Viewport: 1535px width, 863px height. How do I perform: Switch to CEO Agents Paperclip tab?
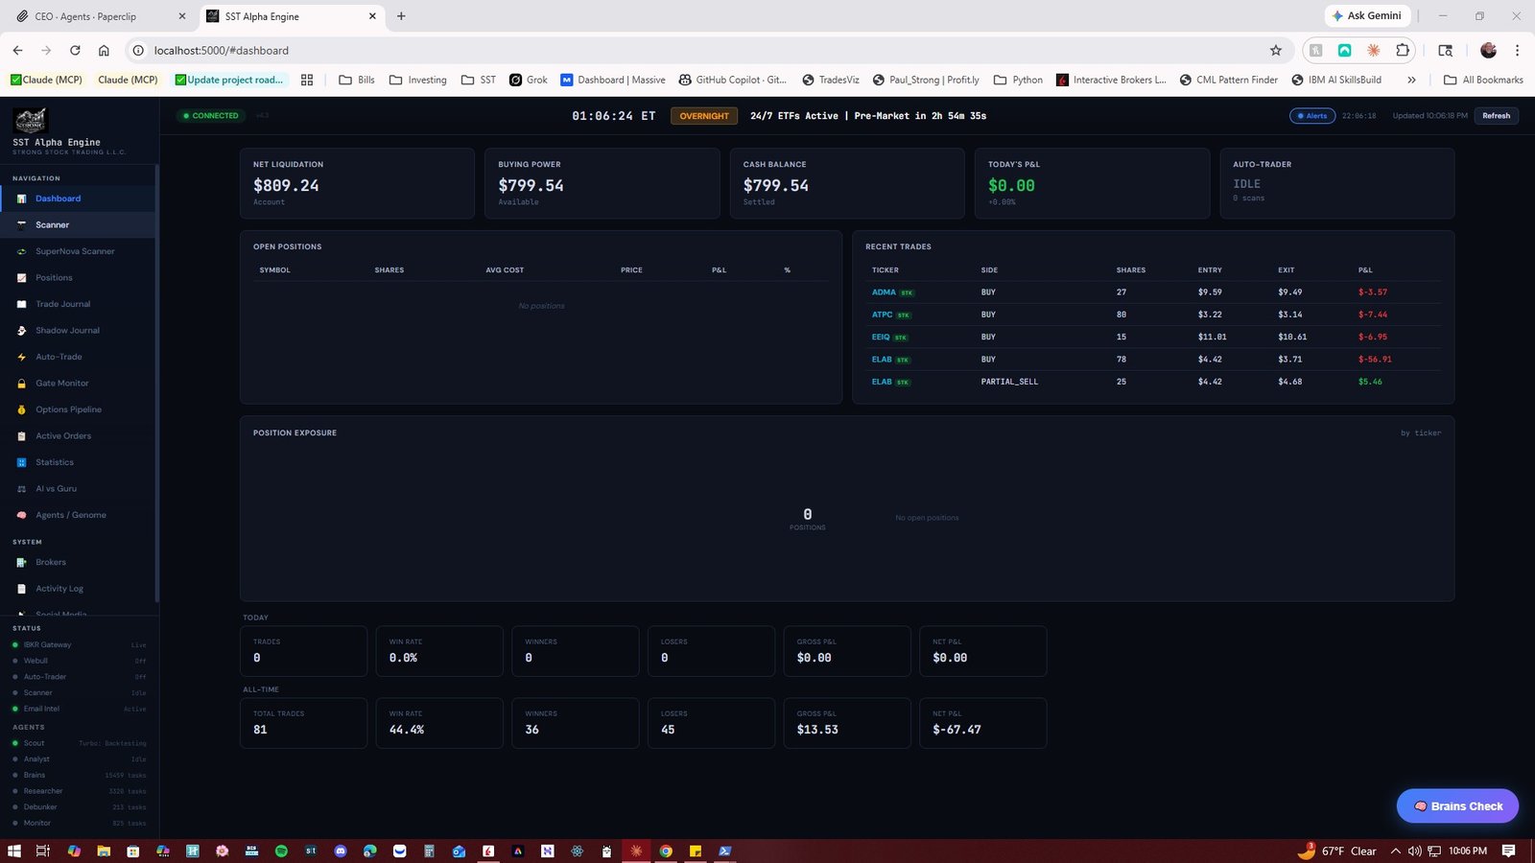pyautogui.click(x=98, y=16)
